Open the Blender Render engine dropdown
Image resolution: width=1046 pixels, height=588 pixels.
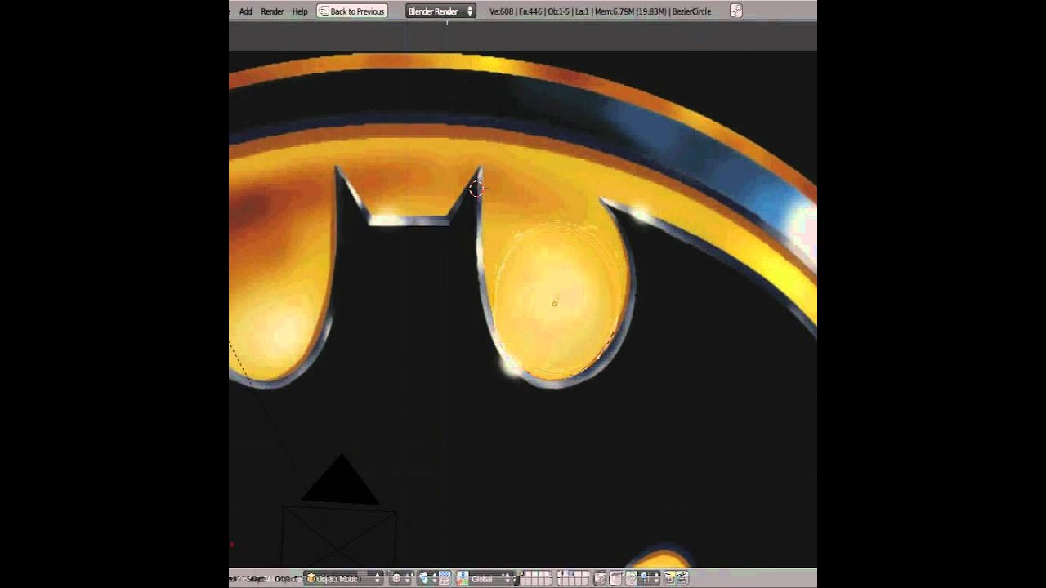pyautogui.click(x=440, y=11)
